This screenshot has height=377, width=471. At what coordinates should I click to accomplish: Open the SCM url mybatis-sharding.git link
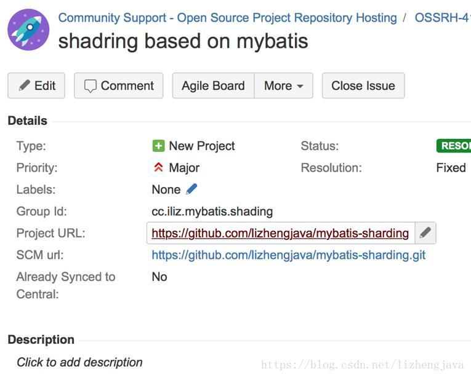click(x=288, y=255)
